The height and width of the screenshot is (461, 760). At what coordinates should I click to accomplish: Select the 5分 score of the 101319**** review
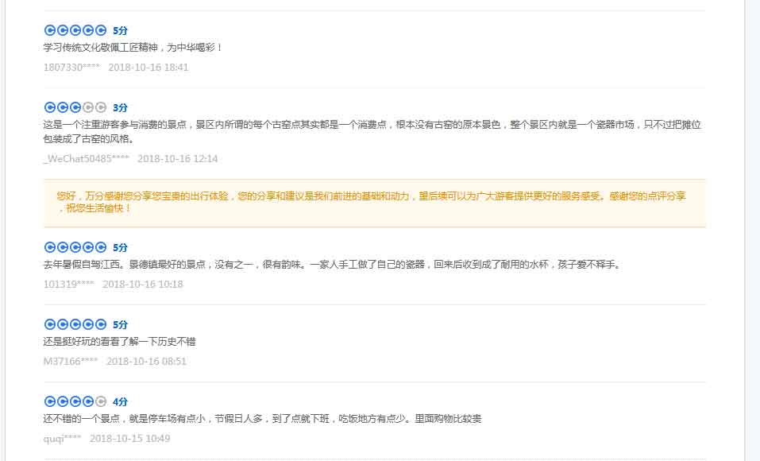(x=120, y=247)
